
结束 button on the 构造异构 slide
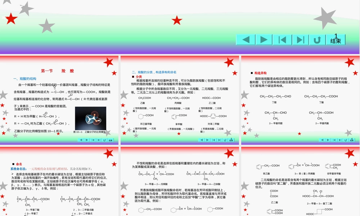[352, 140]
